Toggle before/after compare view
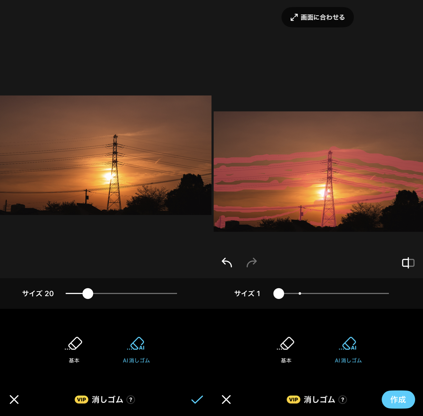The width and height of the screenshot is (423, 416). (408, 263)
